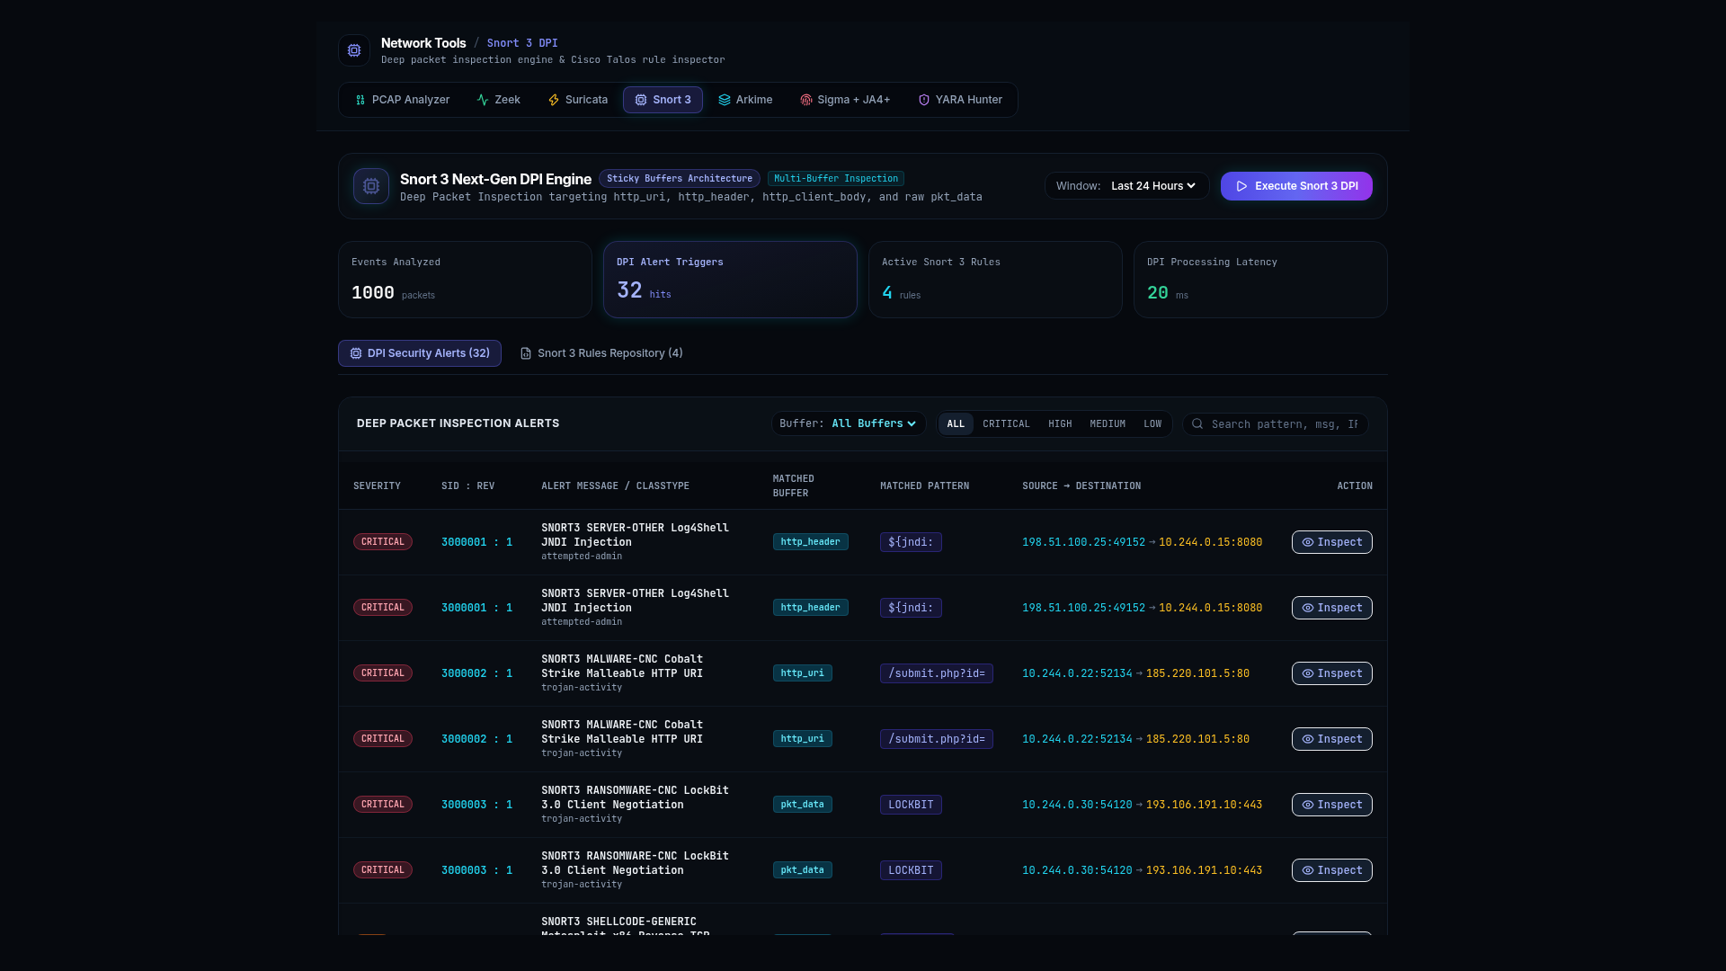Click the Network Tools chip icon in header
Screen dimensions: 1726x971
coord(354,50)
